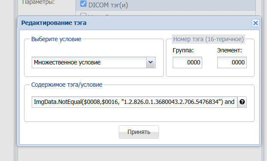Expand the Множественное условие dropdown arrow
Viewport: 267px width, 161px height.
[151, 62]
